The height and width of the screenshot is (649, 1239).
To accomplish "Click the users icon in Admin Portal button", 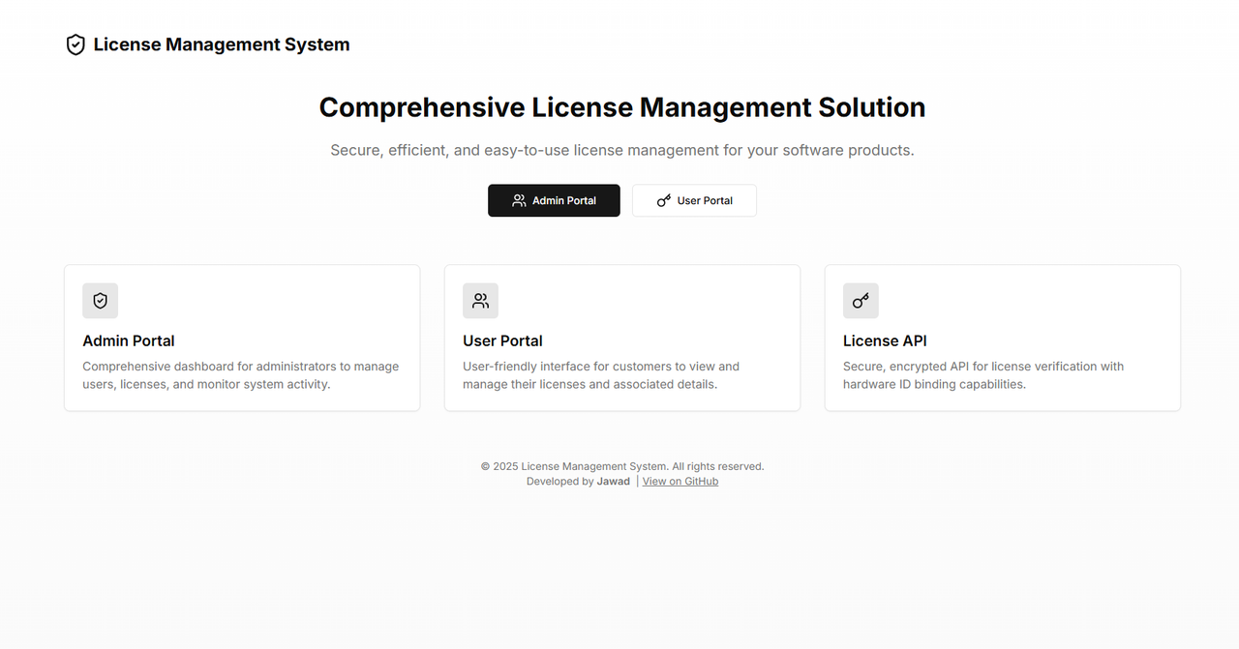I will 519,200.
